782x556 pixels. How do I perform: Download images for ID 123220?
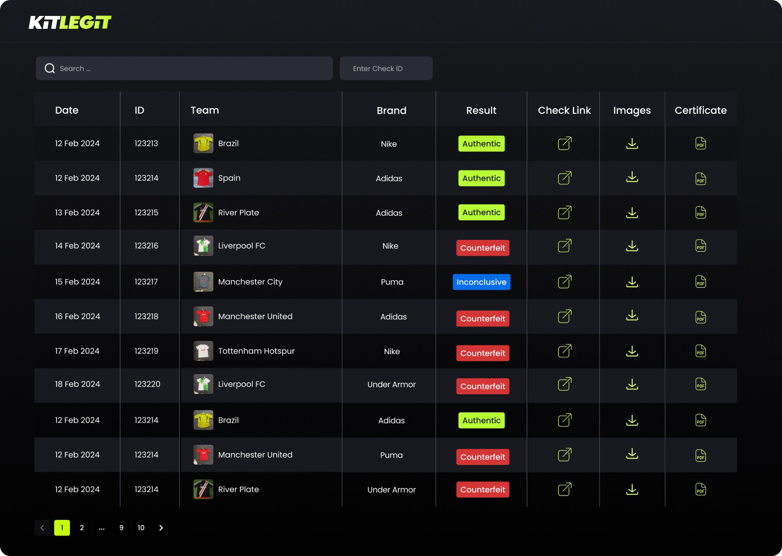[x=632, y=385]
